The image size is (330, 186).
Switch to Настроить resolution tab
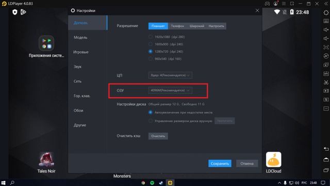tap(217, 26)
